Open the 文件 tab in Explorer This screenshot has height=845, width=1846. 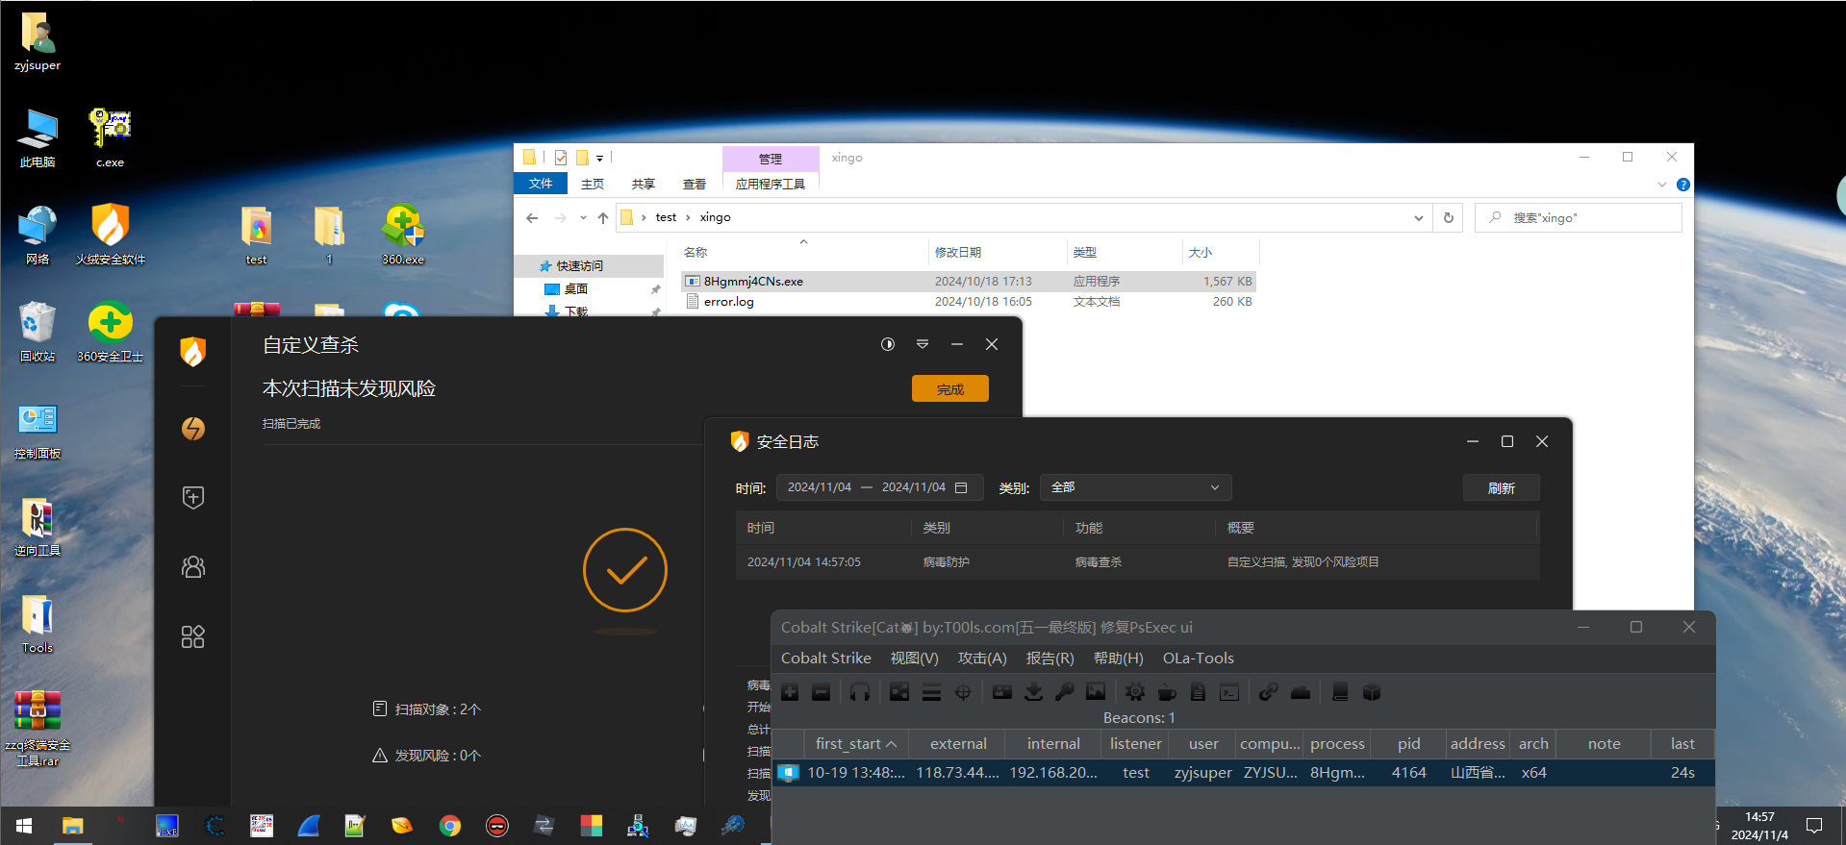coord(541,184)
